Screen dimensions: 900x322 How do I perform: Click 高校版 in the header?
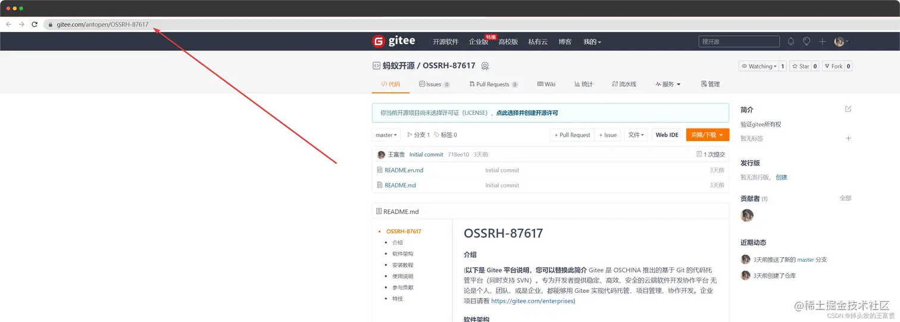point(508,42)
